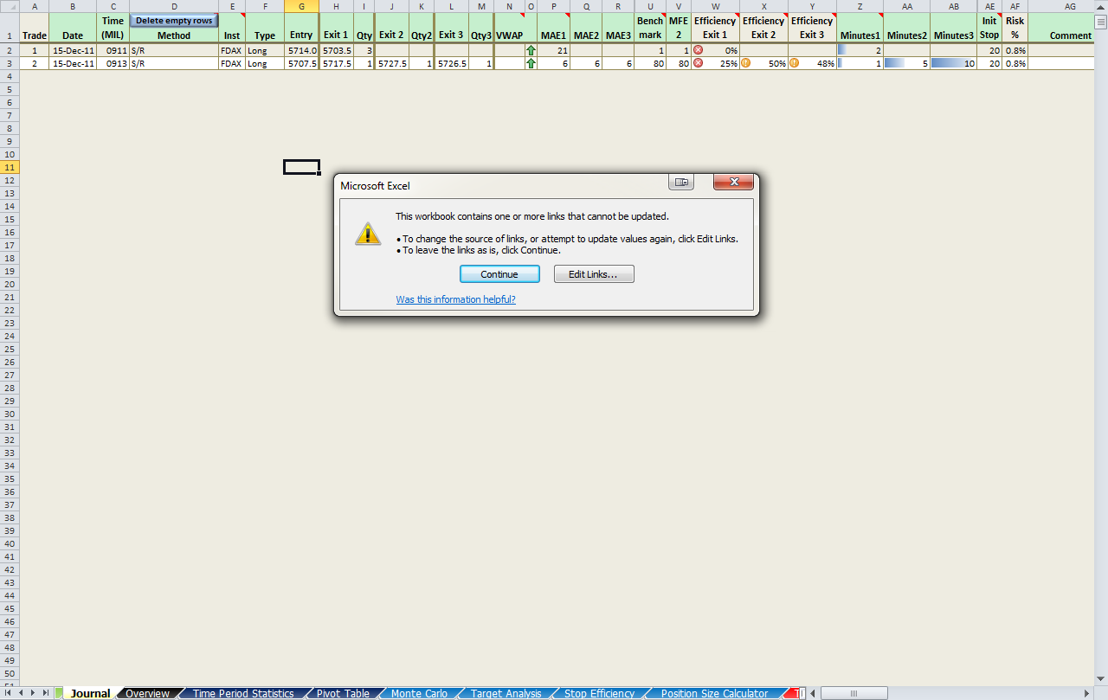Go to previous sheet using tab arrow
This screenshot has width=1108, height=700.
pos(22,693)
